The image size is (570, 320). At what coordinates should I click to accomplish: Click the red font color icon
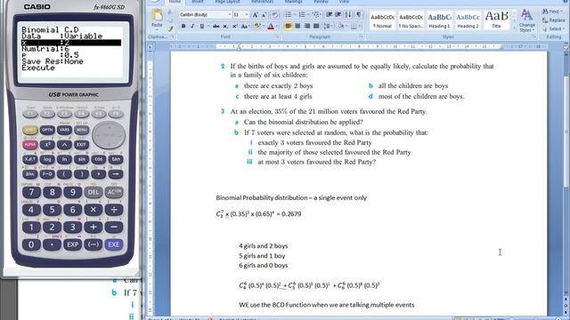[x=271, y=26]
